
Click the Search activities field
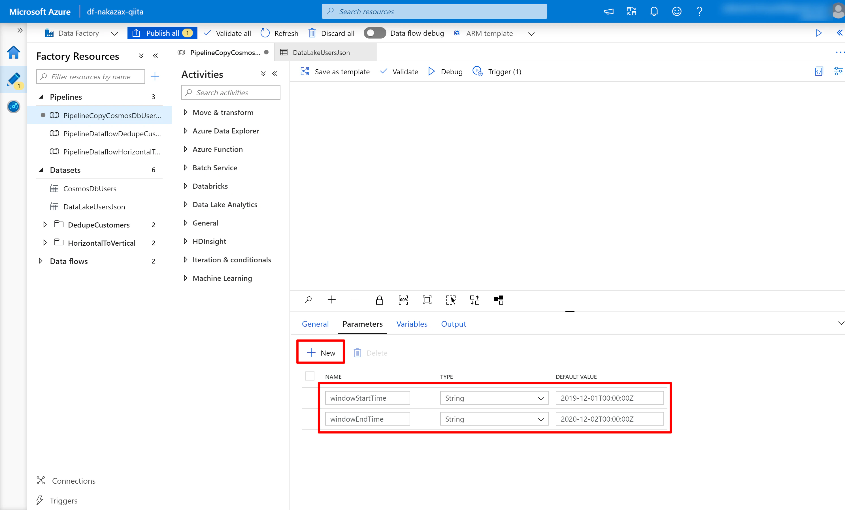[231, 92]
